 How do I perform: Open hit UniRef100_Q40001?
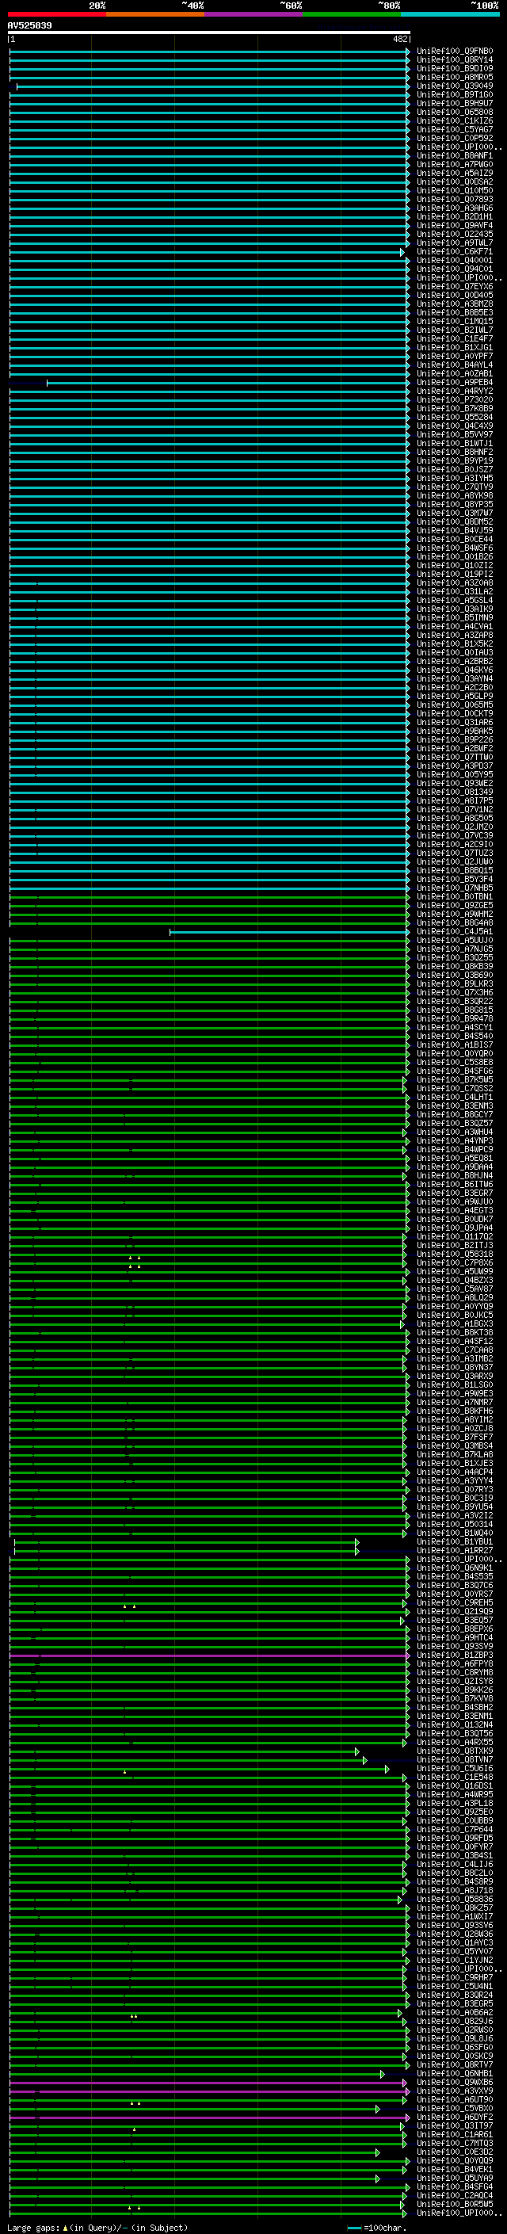pos(454,260)
